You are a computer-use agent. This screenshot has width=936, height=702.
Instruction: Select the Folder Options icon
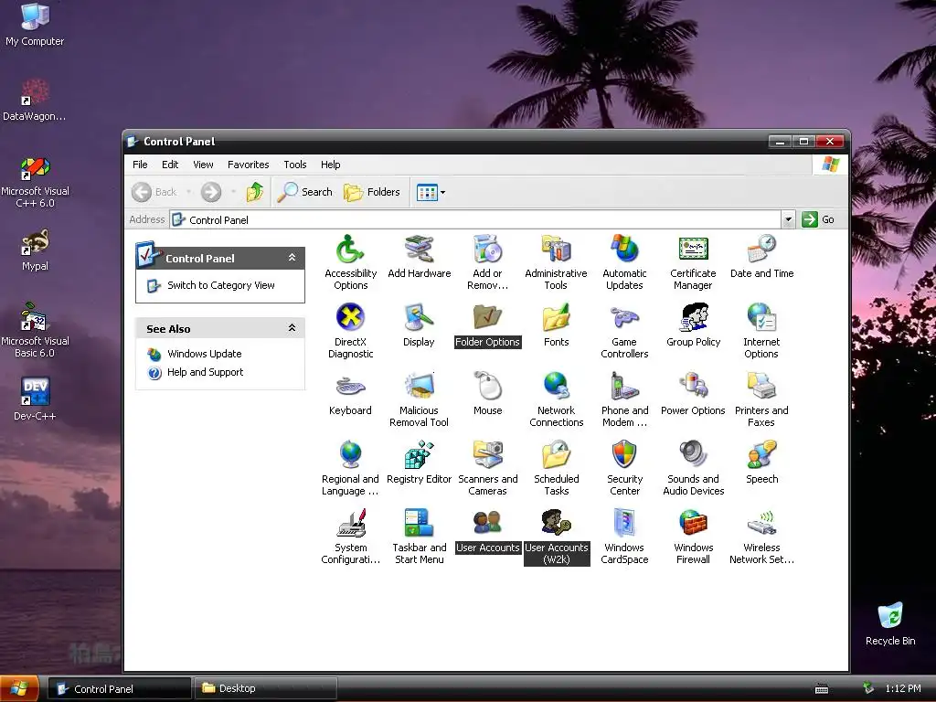click(488, 325)
